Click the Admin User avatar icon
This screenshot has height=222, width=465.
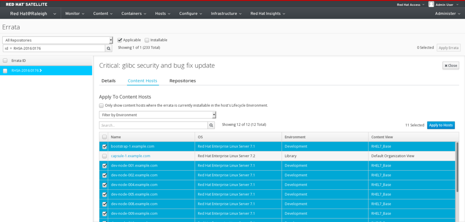(431, 4)
